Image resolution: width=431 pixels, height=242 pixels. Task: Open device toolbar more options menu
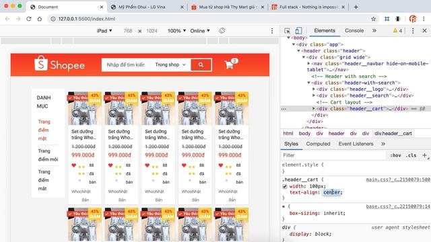[272, 31]
